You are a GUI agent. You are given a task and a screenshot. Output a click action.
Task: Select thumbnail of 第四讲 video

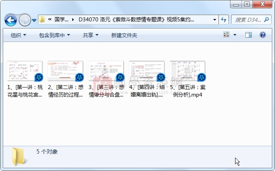tap(147, 71)
